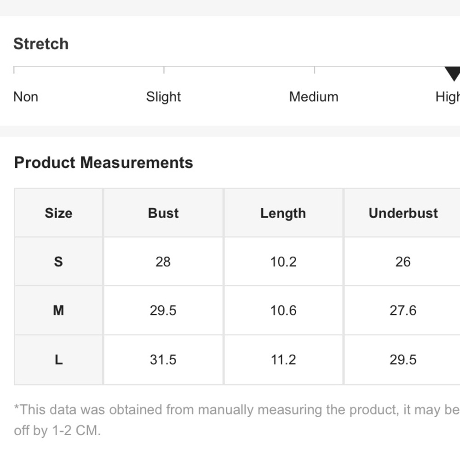Click the Product Measurements heading
Screen dimensions: 460x460
click(103, 162)
